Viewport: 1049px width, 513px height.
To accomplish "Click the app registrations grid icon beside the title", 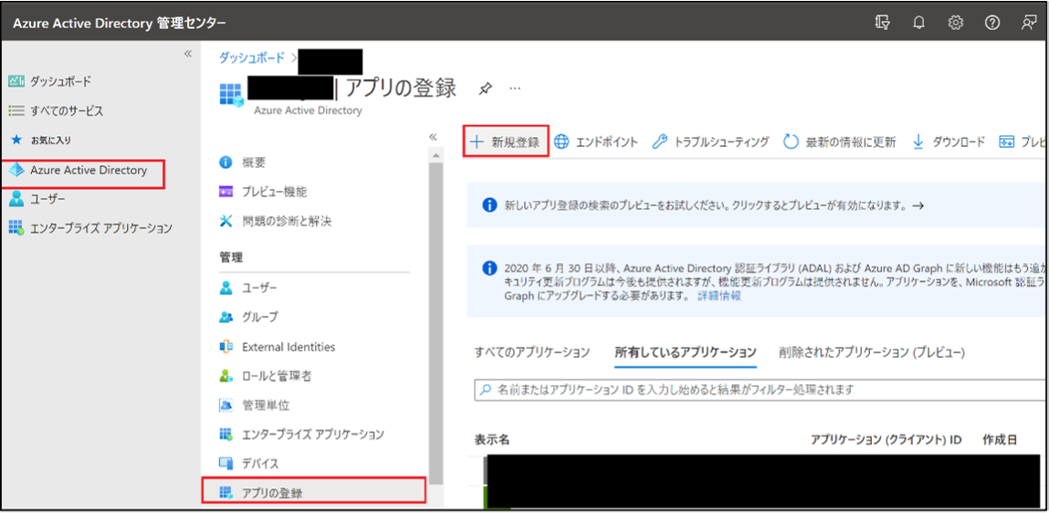I will [x=232, y=94].
